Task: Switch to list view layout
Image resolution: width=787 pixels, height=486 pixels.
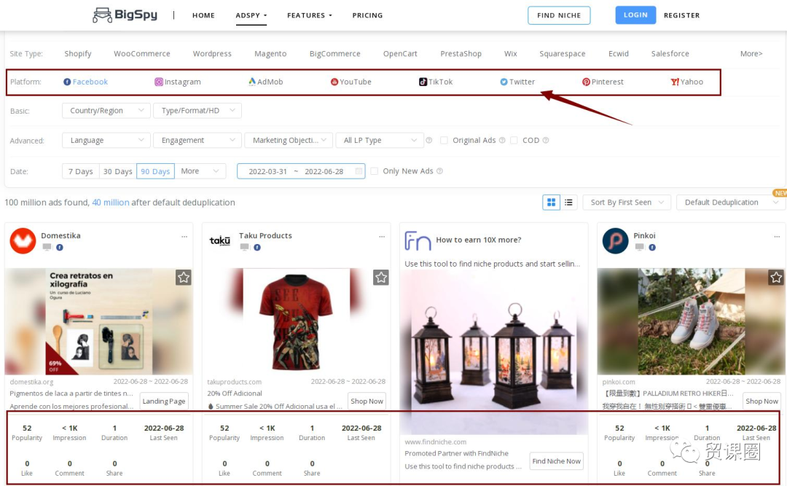Action: click(568, 203)
